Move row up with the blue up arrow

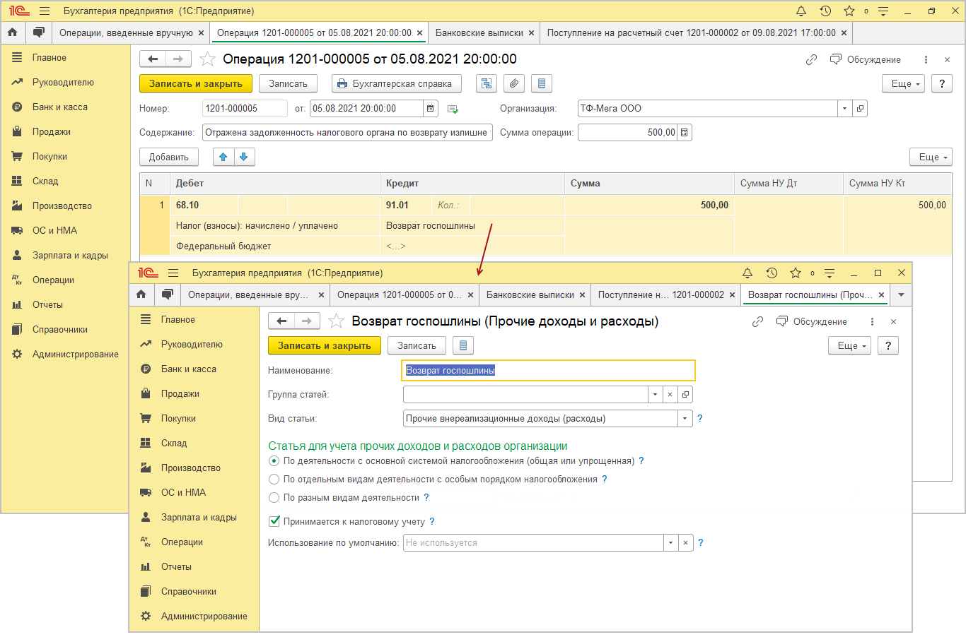(x=223, y=157)
